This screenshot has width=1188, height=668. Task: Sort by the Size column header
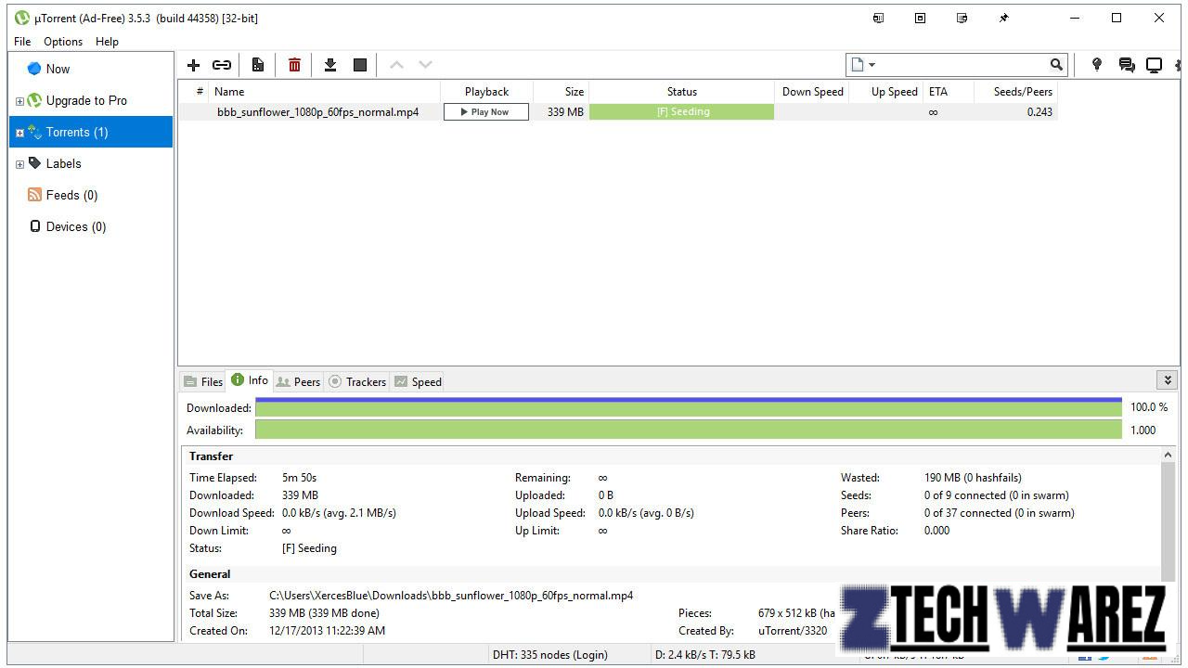(561, 92)
